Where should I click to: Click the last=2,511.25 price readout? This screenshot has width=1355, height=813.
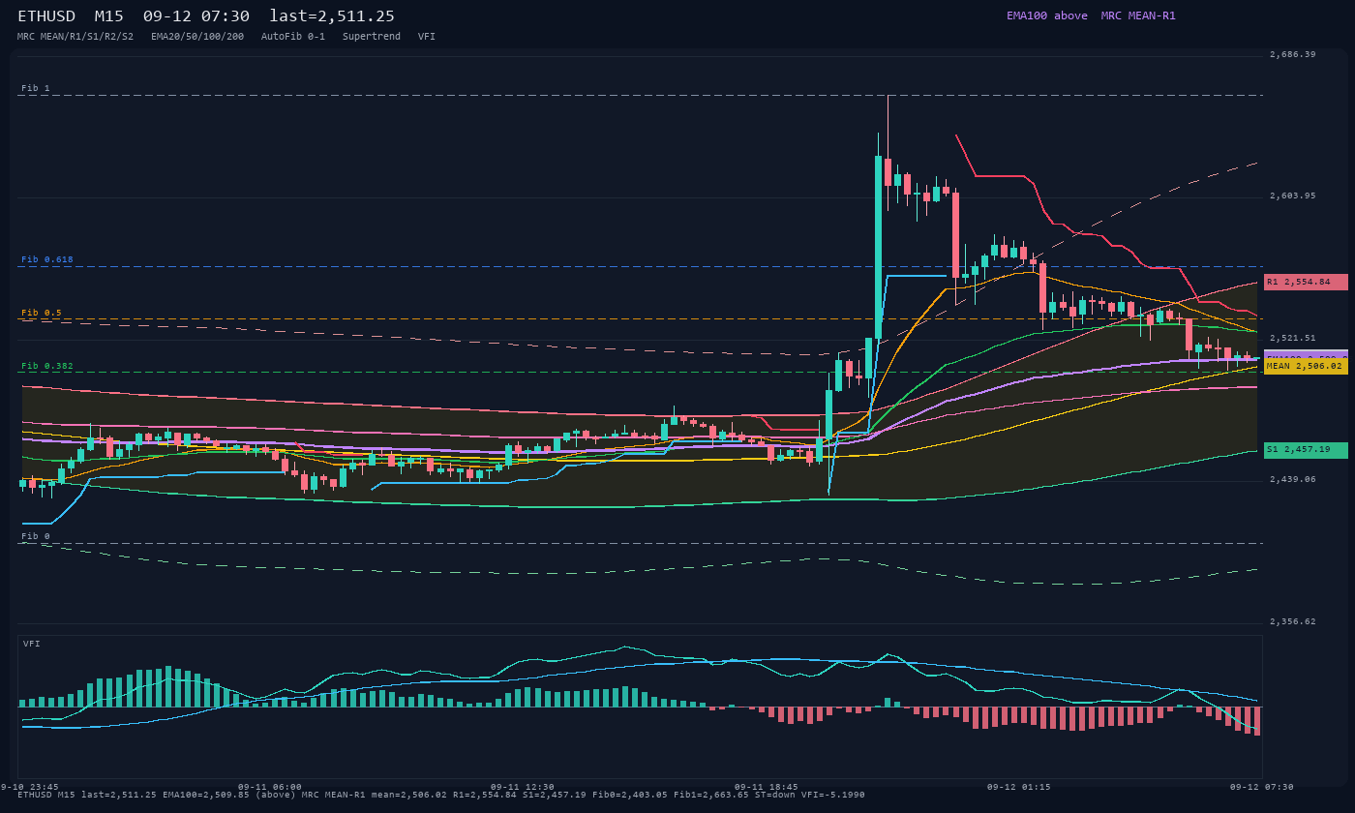click(x=332, y=16)
